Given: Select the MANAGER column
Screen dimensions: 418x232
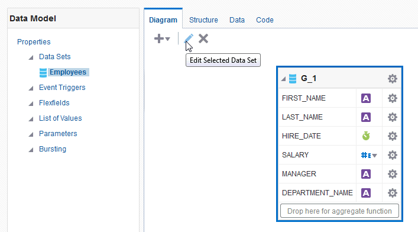Looking at the screenshot, I should pyautogui.click(x=299, y=174).
